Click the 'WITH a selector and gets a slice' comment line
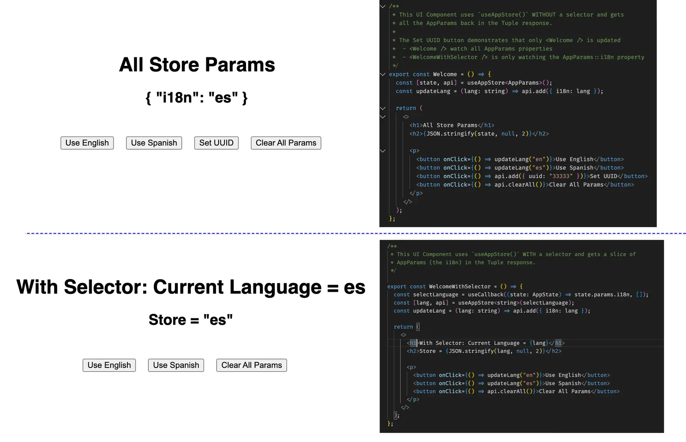 coord(513,254)
